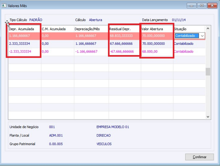The width and height of the screenshot is (220, 166).
Task: Click the Data Lançamento value 01/11/14
Action: (179, 20)
